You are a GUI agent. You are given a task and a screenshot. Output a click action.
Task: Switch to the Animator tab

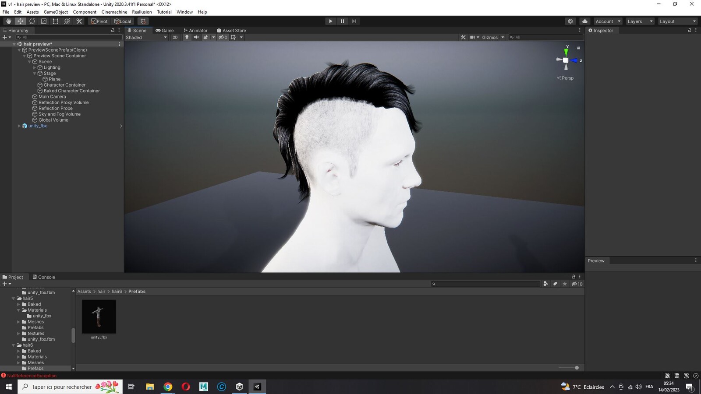pos(195,30)
